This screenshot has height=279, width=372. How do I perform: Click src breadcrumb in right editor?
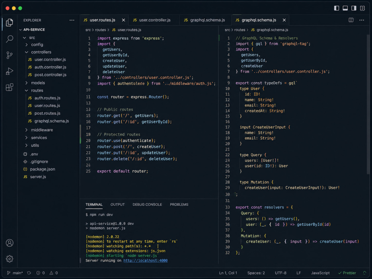[227, 30]
